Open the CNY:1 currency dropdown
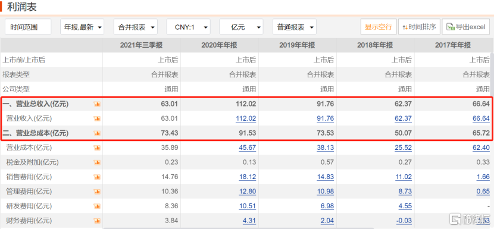 point(189,27)
